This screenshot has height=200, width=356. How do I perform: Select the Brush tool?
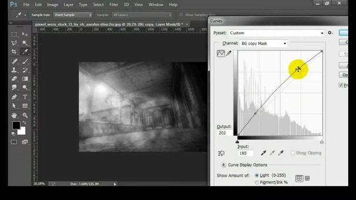25,61
